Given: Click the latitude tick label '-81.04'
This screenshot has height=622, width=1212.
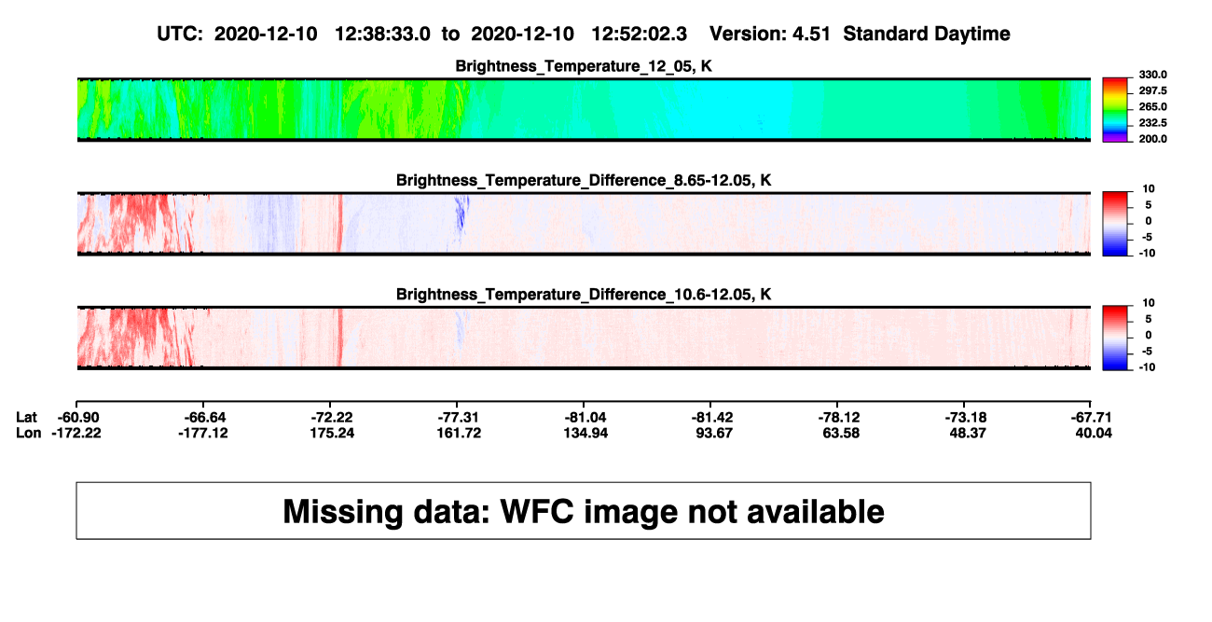Looking at the screenshot, I should click(x=585, y=417).
